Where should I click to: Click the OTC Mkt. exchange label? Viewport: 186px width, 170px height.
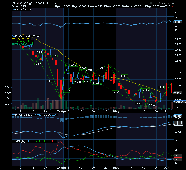pyautogui.click(x=52, y=3)
